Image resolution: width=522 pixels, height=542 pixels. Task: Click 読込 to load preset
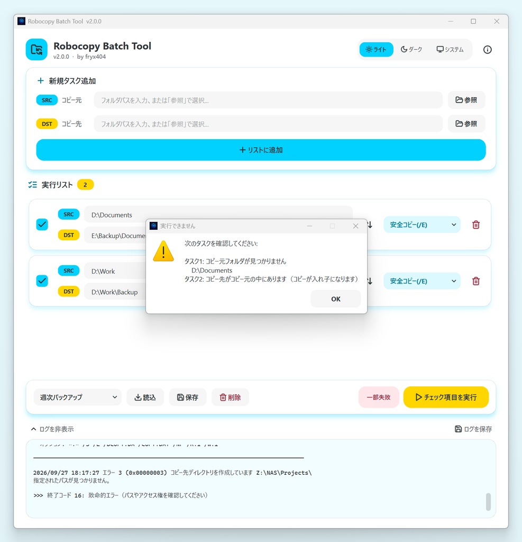click(145, 397)
